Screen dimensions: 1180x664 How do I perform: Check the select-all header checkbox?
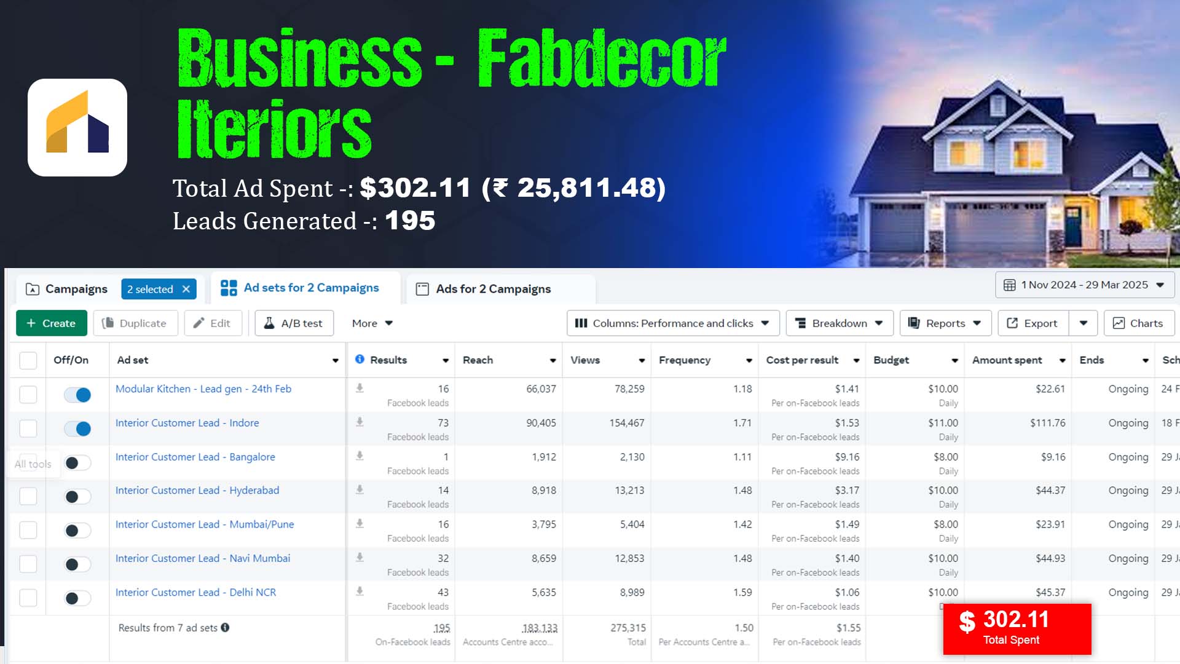coord(28,360)
